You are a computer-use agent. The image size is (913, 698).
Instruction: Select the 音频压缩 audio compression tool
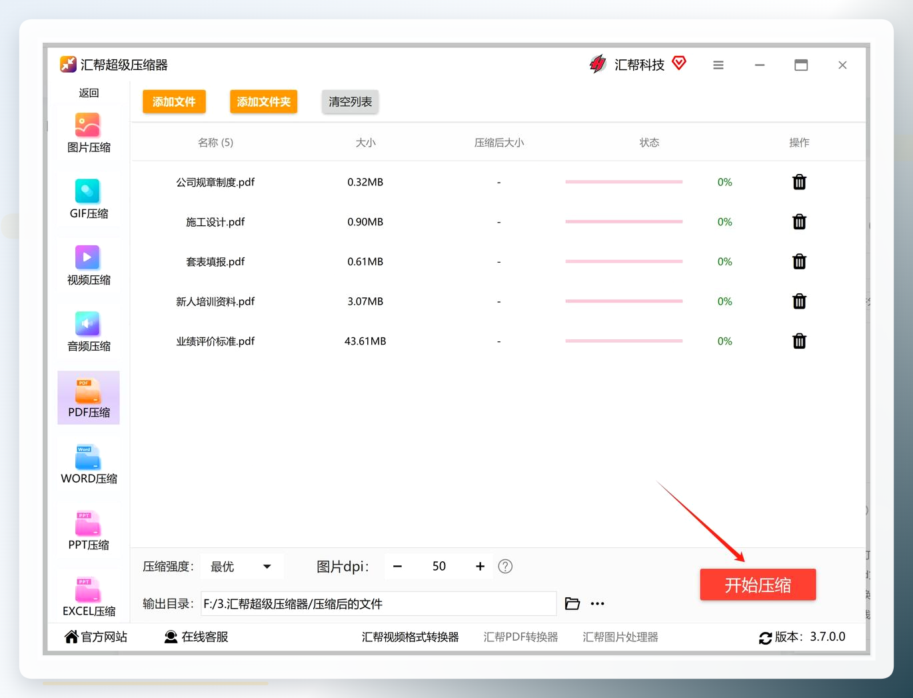click(x=89, y=332)
